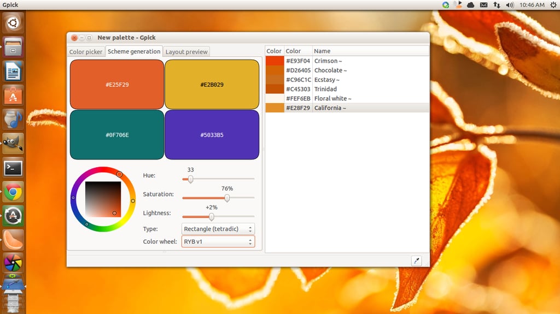The image size is (560, 314).
Task: Select the purple #5033B5 scheme swatch
Action: [212, 134]
